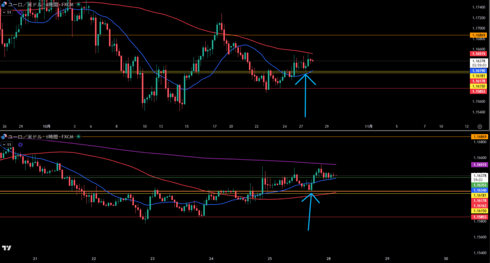
Task: Click the ユーロ/米ドル 1時間 symbol title
Action: click(x=41, y=137)
